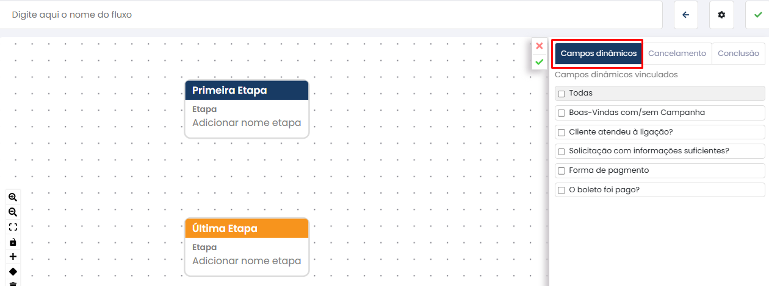Select O boleto foi pago? checkbox
Image resolution: width=769 pixels, height=286 pixels.
tap(561, 190)
